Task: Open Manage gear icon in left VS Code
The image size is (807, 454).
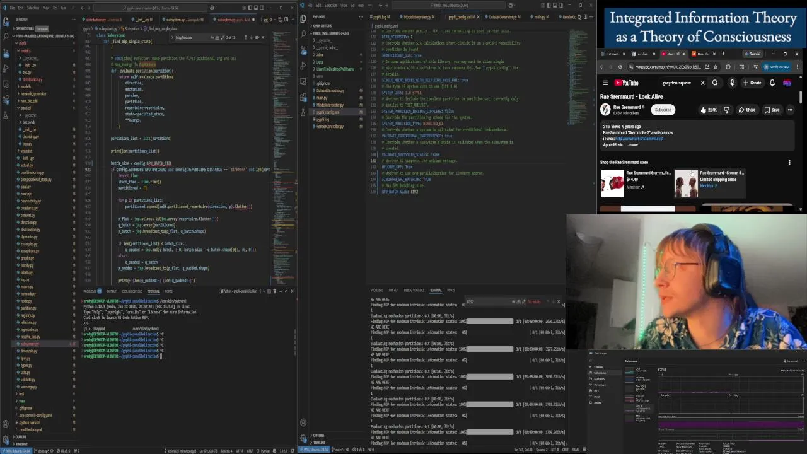Action: [6, 440]
